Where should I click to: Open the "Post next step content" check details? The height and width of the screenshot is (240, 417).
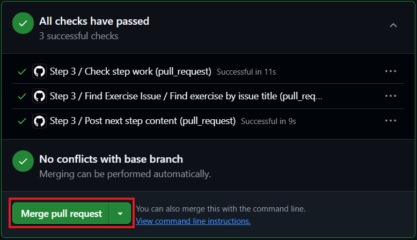(143, 121)
